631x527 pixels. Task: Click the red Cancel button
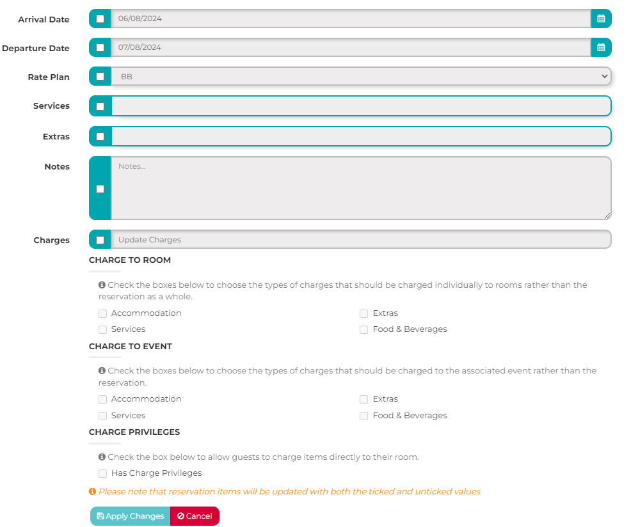pyautogui.click(x=195, y=516)
